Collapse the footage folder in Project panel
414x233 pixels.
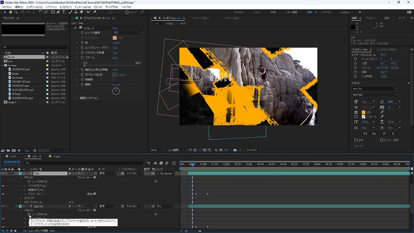[x=2, y=65]
